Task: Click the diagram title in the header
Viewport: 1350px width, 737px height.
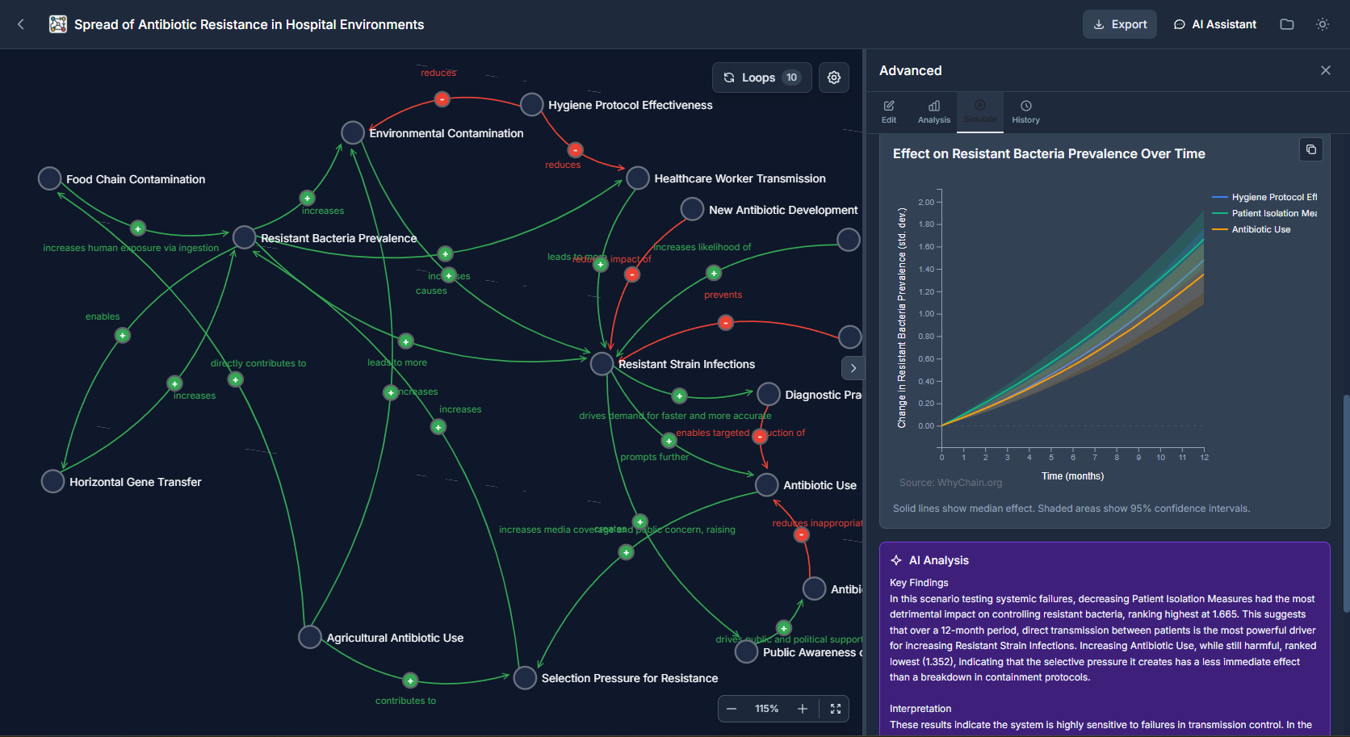Action: (249, 24)
